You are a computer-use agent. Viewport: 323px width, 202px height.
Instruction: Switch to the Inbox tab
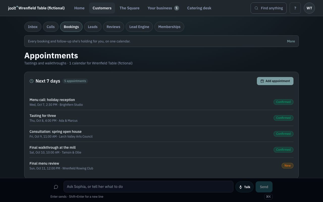click(x=33, y=27)
